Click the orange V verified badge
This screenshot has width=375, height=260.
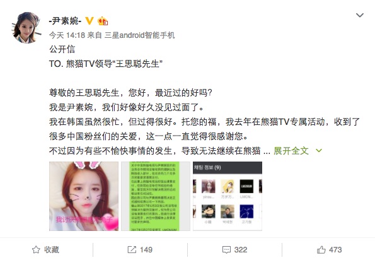pos(89,21)
